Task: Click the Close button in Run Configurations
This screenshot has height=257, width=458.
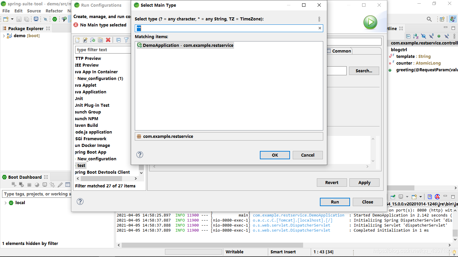Action: 367,202
